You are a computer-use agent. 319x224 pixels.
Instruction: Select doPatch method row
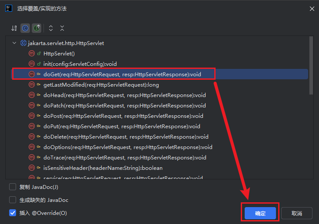click(159, 106)
